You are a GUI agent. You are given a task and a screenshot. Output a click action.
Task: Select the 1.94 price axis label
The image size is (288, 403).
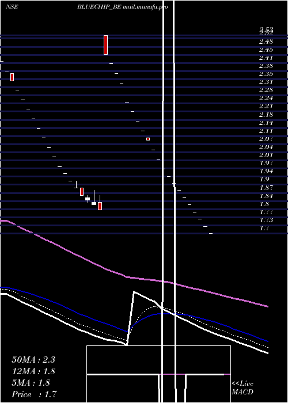tap(266, 171)
